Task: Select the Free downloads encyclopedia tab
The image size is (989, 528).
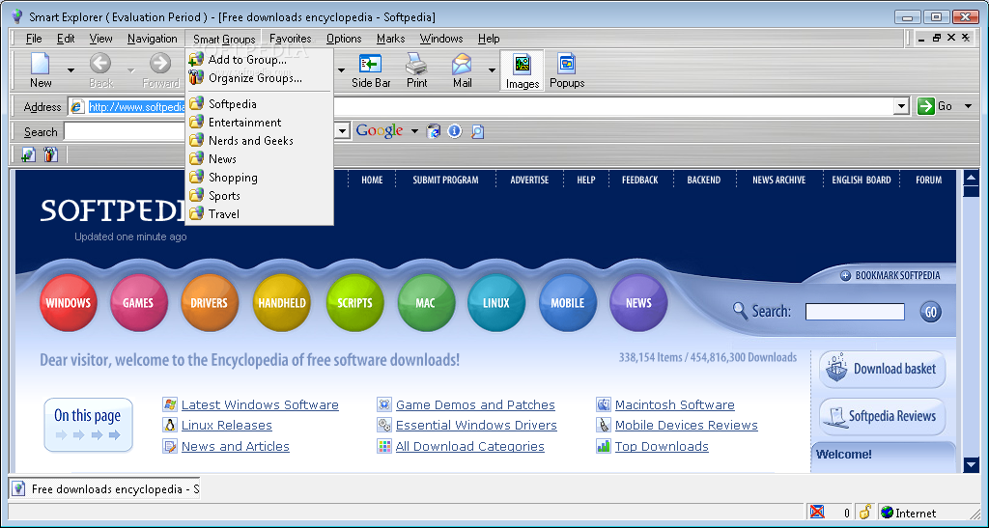Action: pos(104,489)
